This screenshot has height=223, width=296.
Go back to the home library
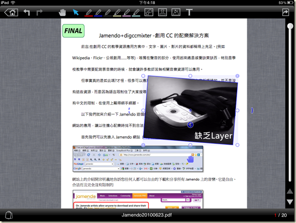11,12
